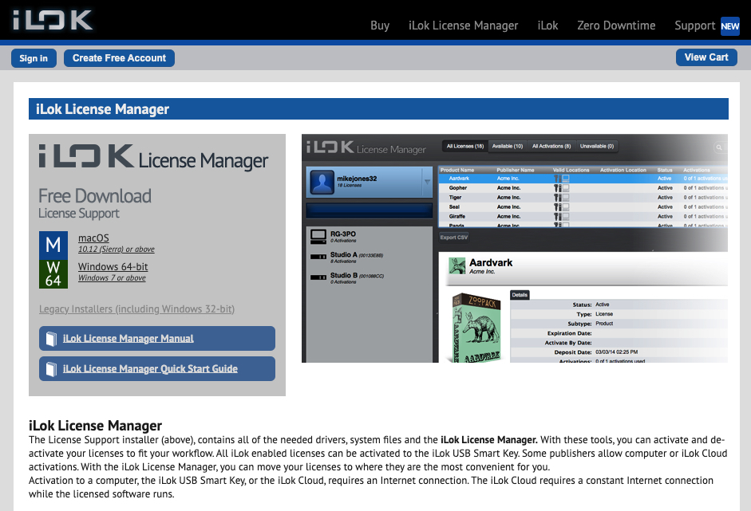Viewport: 751px width, 511px height.
Task: Select the iLok navigation item
Action: (547, 26)
